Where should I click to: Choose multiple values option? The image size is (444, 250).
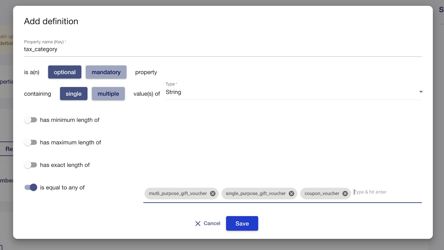[x=108, y=94]
